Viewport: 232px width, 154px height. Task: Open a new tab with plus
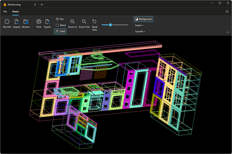point(42,4)
